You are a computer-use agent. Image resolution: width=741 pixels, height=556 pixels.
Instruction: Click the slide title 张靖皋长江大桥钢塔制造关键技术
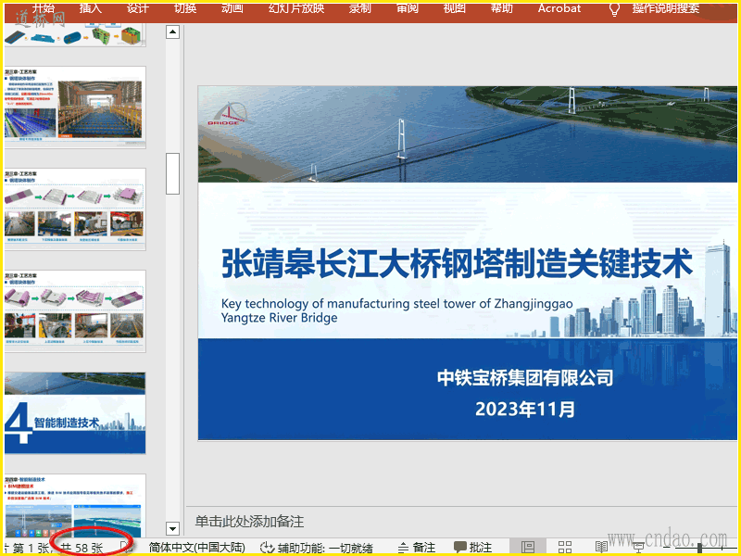coord(457,263)
